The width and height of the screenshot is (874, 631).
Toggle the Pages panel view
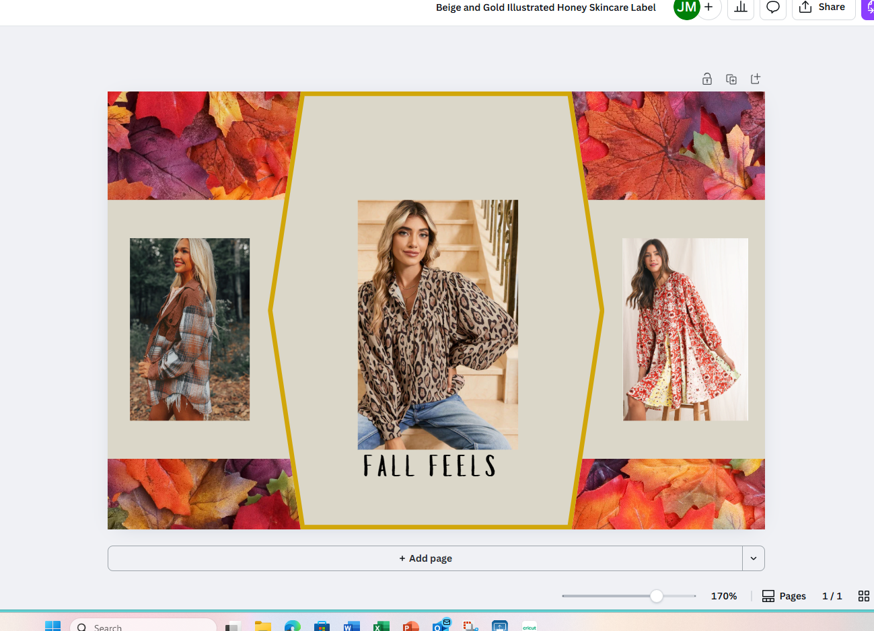click(784, 596)
